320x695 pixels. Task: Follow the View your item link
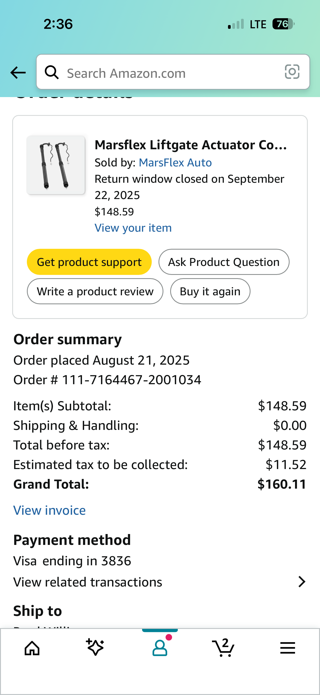[x=133, y=228]
